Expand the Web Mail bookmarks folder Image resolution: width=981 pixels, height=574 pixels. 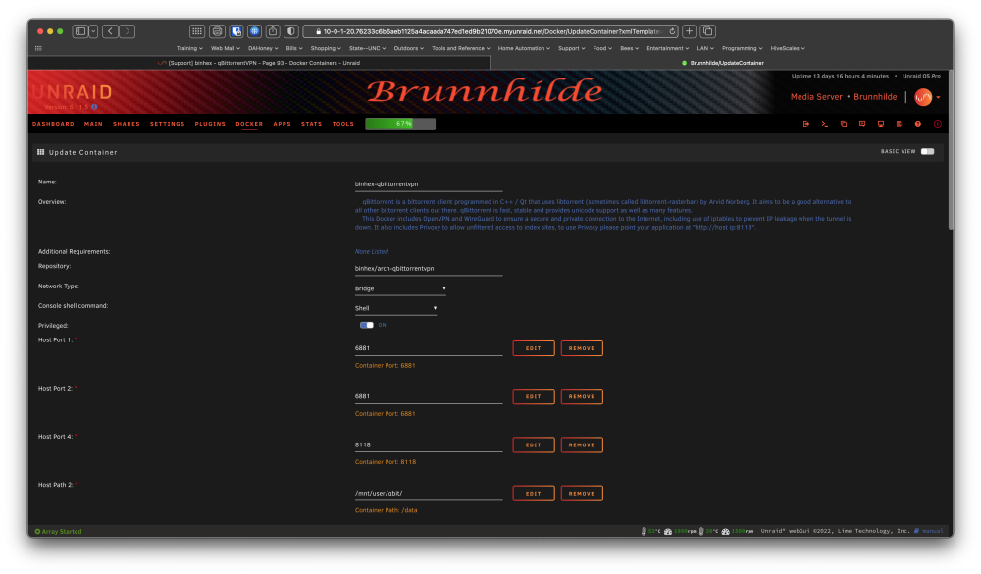click(x=226, y=48)
